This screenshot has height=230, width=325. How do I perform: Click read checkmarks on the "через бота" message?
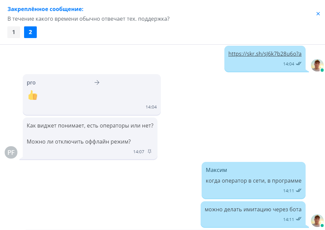click(x=299, y=219)
